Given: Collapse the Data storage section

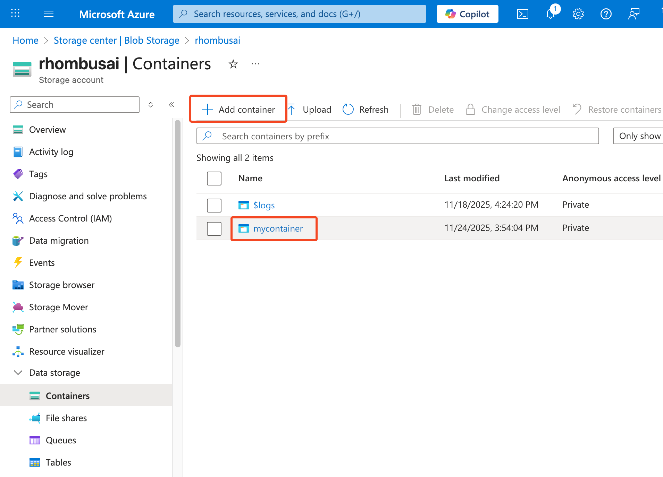Looking at the screenshot, I should click(18, 373).
